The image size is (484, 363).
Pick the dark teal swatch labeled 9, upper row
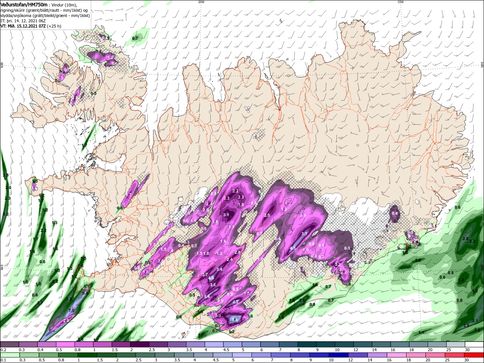coord(325,344)
